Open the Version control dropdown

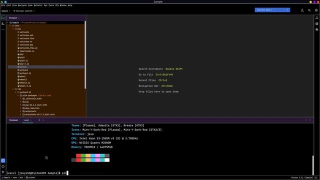click(24, 11)
